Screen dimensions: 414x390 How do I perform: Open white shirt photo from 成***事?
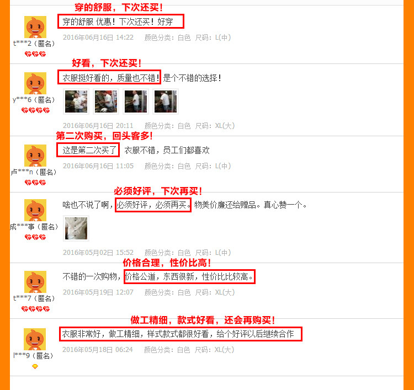[x=76, y=228]
